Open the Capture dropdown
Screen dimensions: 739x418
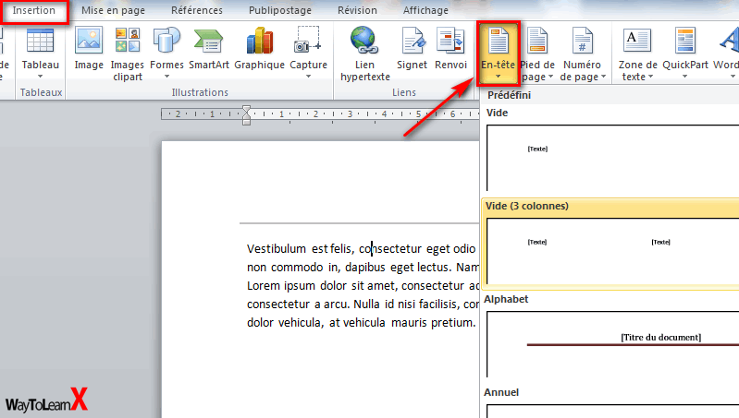pyautogui.click(x=308, y=76)
